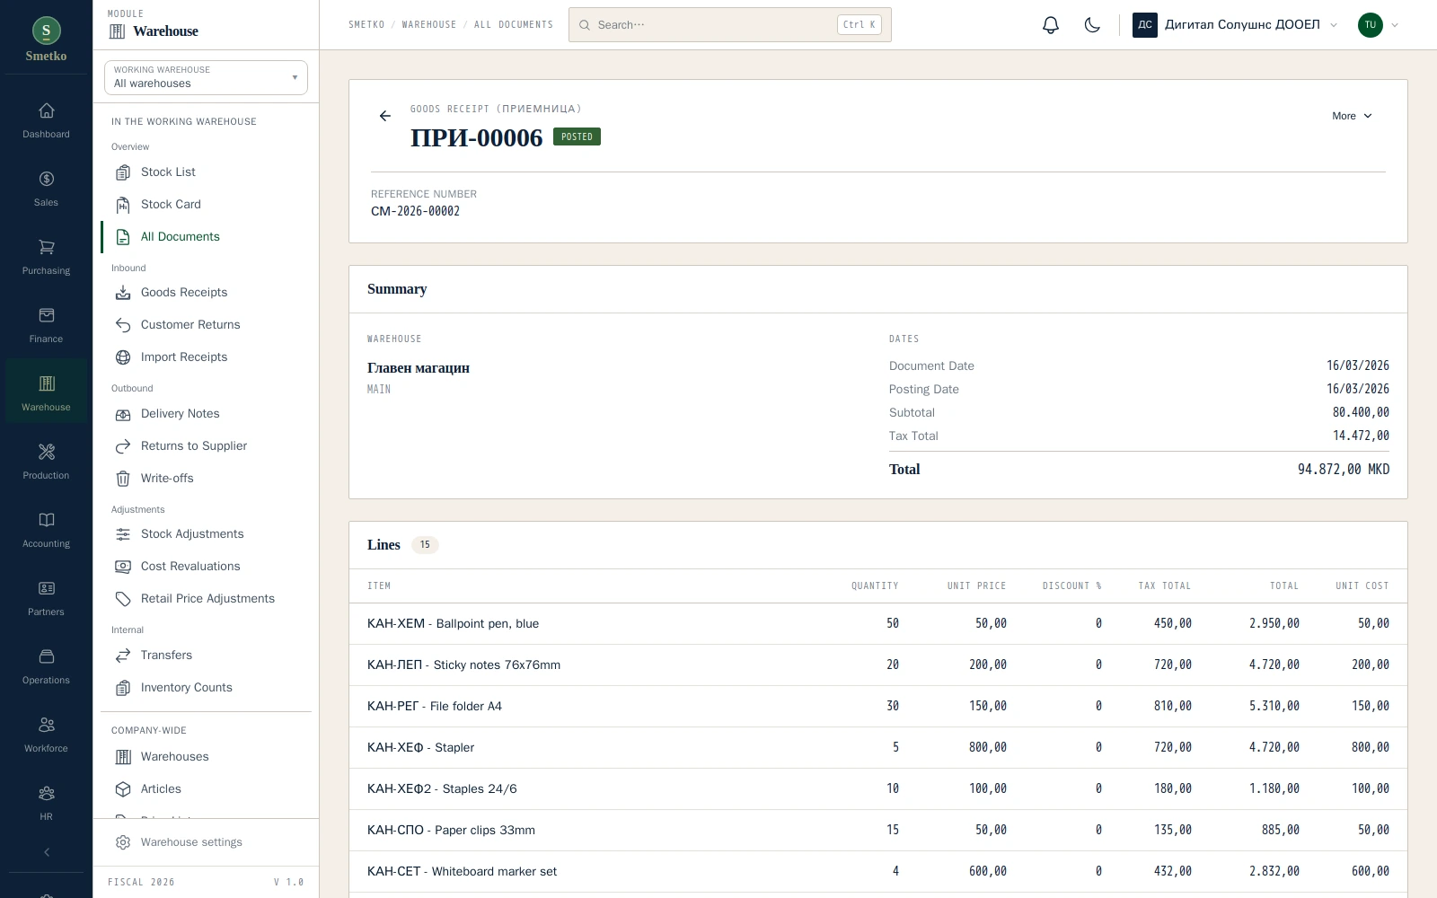1437x898 pixels.
Task: Open Customer Returns
Action: (x=206, y=324)
